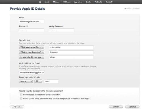Image resolution: width=142 pixels, height=109 pixels.
Task: Enable new releases iTunes Store emails checkbox
Action: (21, 95)
